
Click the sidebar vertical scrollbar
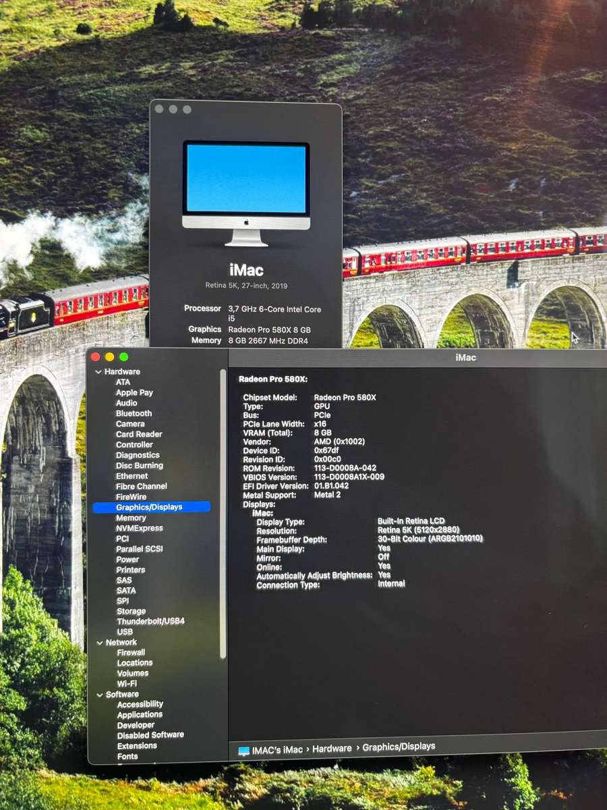click(x=223, y=513)
